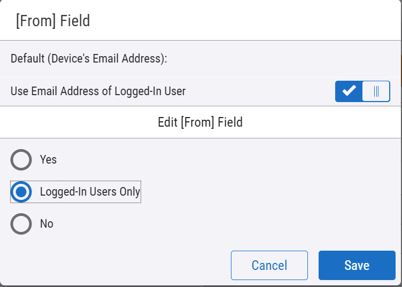Click the "Edit [From] Field" section header
This screenshot has height=287, width=402.
tap(200, 122)
